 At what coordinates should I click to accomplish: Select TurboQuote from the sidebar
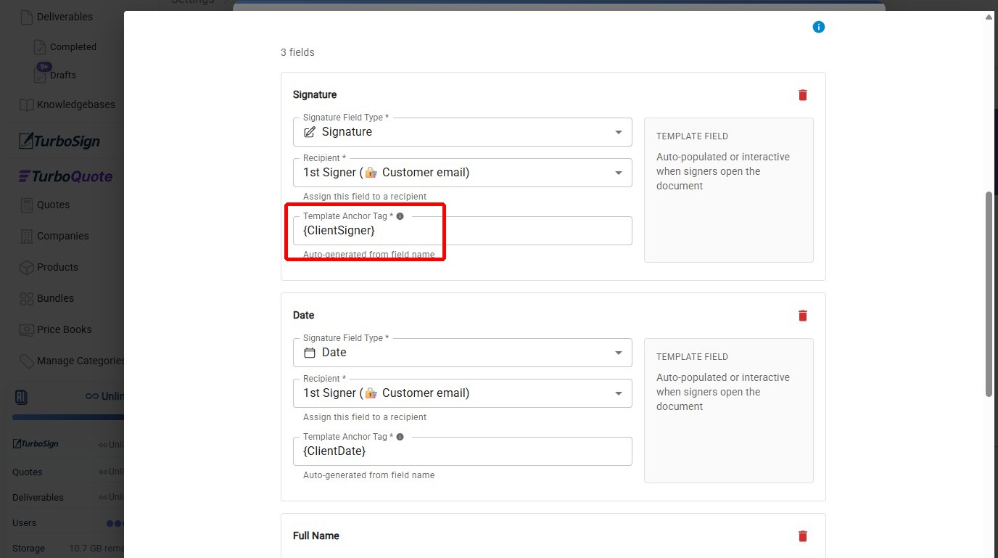[x=64, y=176]
